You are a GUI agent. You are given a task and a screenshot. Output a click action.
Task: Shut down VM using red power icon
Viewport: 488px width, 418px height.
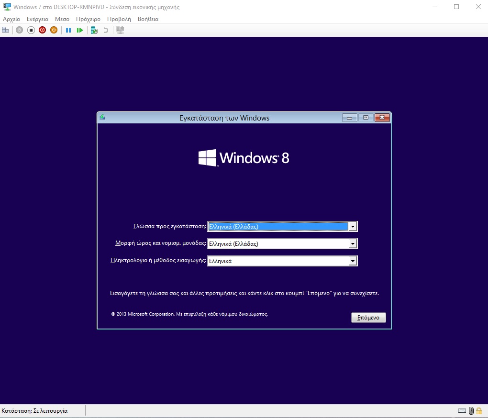[x=42, y=30]
